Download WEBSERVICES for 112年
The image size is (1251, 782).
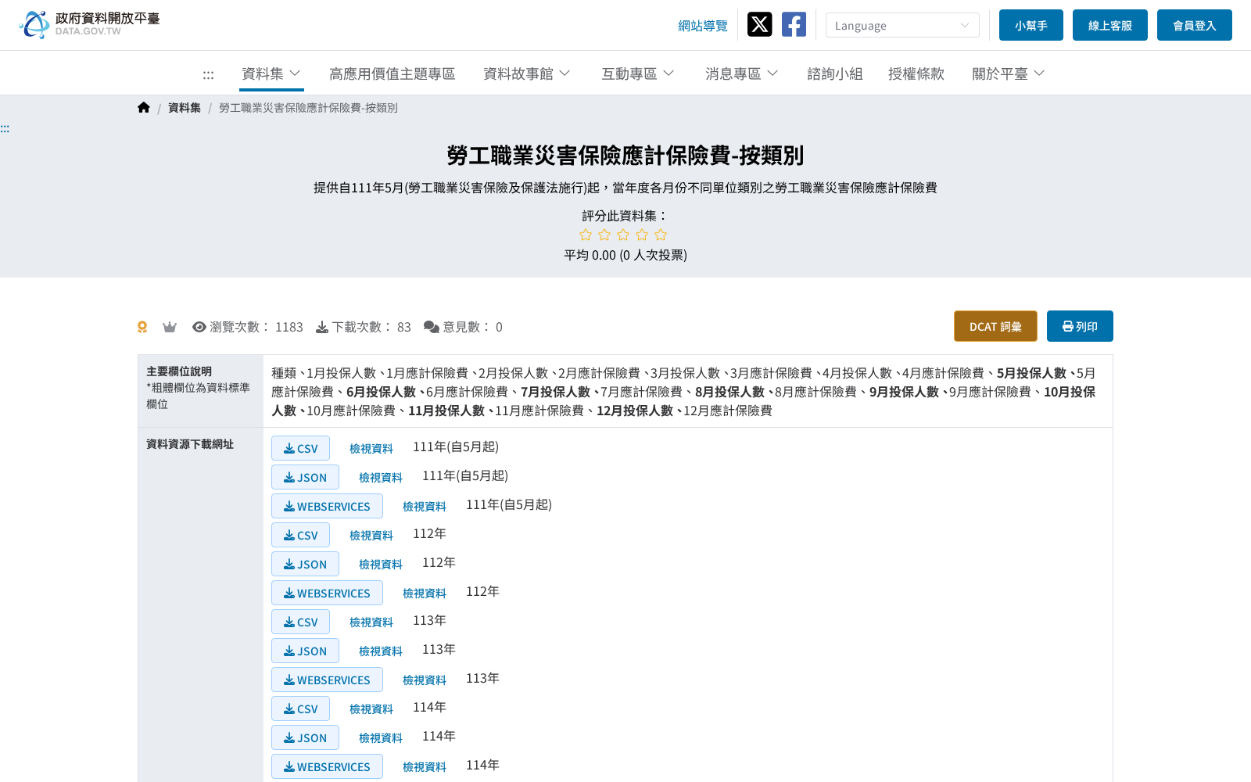tap(327, 593)
